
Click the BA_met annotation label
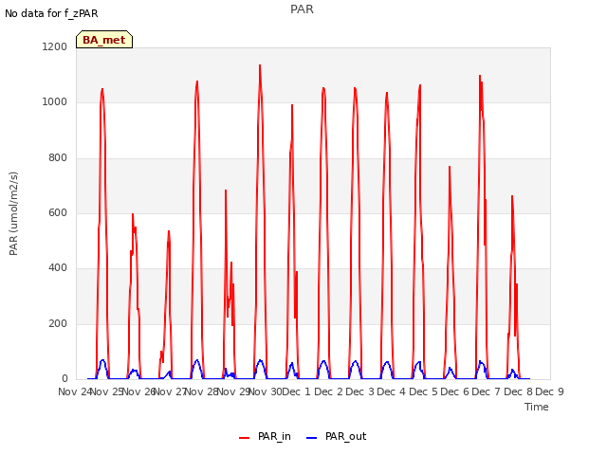coord(104,40)
